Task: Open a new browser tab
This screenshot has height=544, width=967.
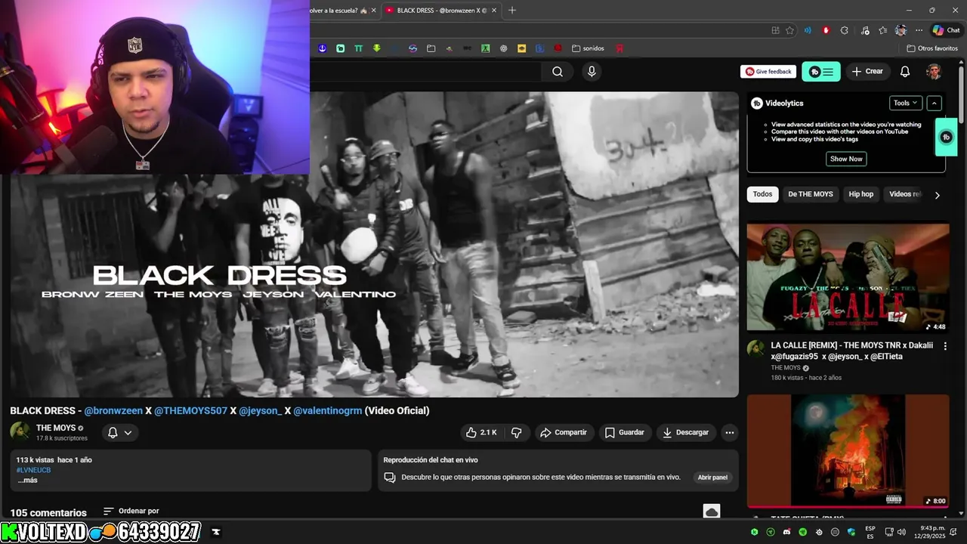Action: pyautogui.click(x=512, y=10)
